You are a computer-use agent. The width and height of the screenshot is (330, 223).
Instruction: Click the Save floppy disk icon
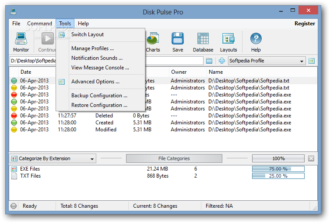(178, 38)
